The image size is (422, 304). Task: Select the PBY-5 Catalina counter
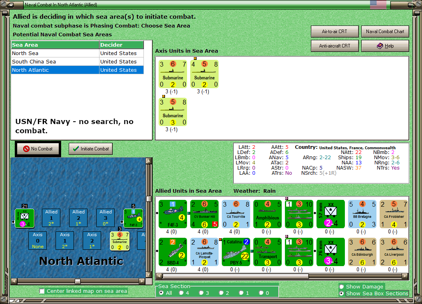pyautogui.click(x=236, y=252)
